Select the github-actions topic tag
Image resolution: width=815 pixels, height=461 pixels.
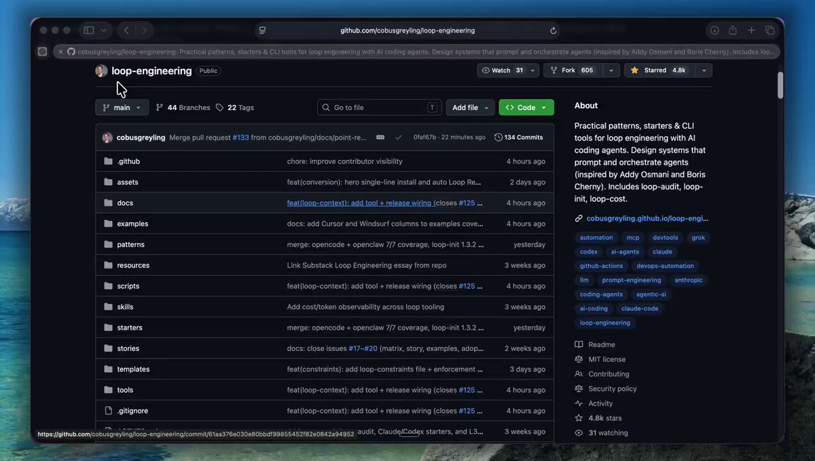(602, 266)
